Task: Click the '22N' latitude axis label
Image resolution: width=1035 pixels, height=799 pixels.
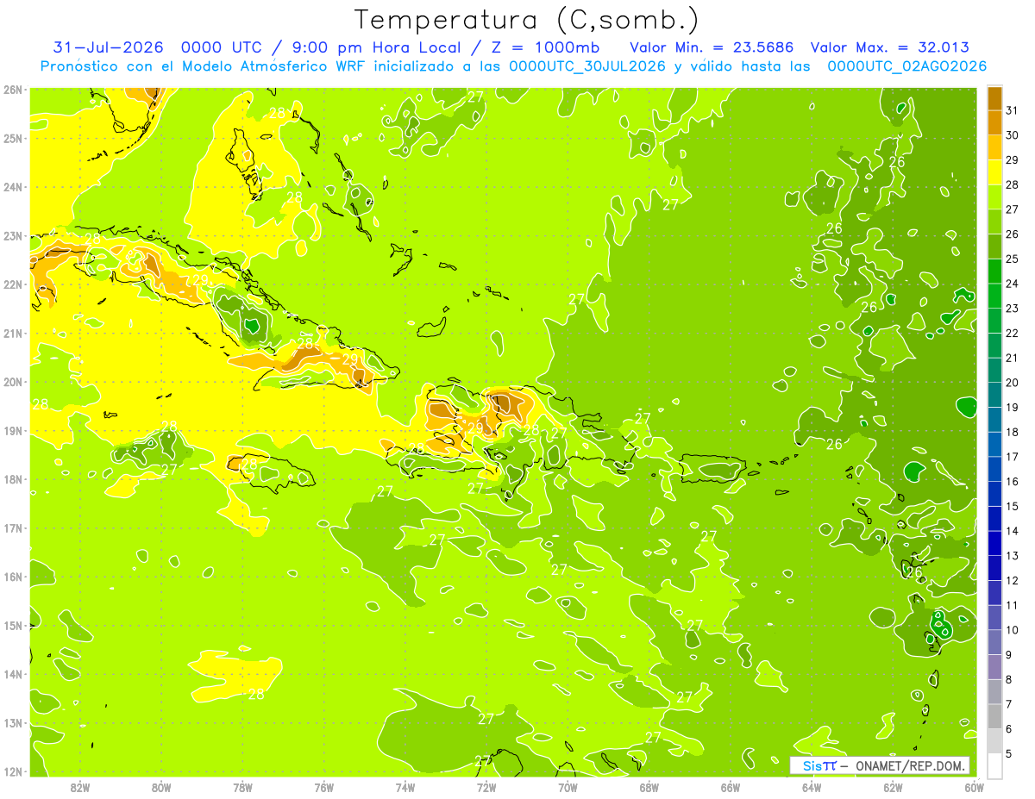Action: [x=12, y=284]
